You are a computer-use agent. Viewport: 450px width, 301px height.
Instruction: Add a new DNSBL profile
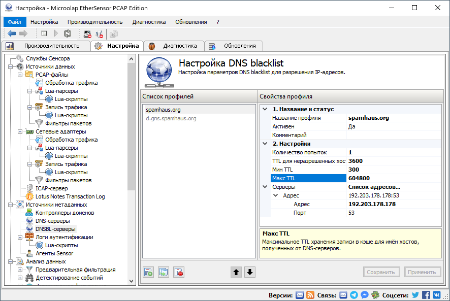click(x=148, y=272)
